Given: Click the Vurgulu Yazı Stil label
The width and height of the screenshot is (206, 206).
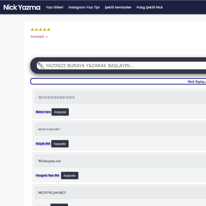Looking at the screenshot, I should point(47,175).
